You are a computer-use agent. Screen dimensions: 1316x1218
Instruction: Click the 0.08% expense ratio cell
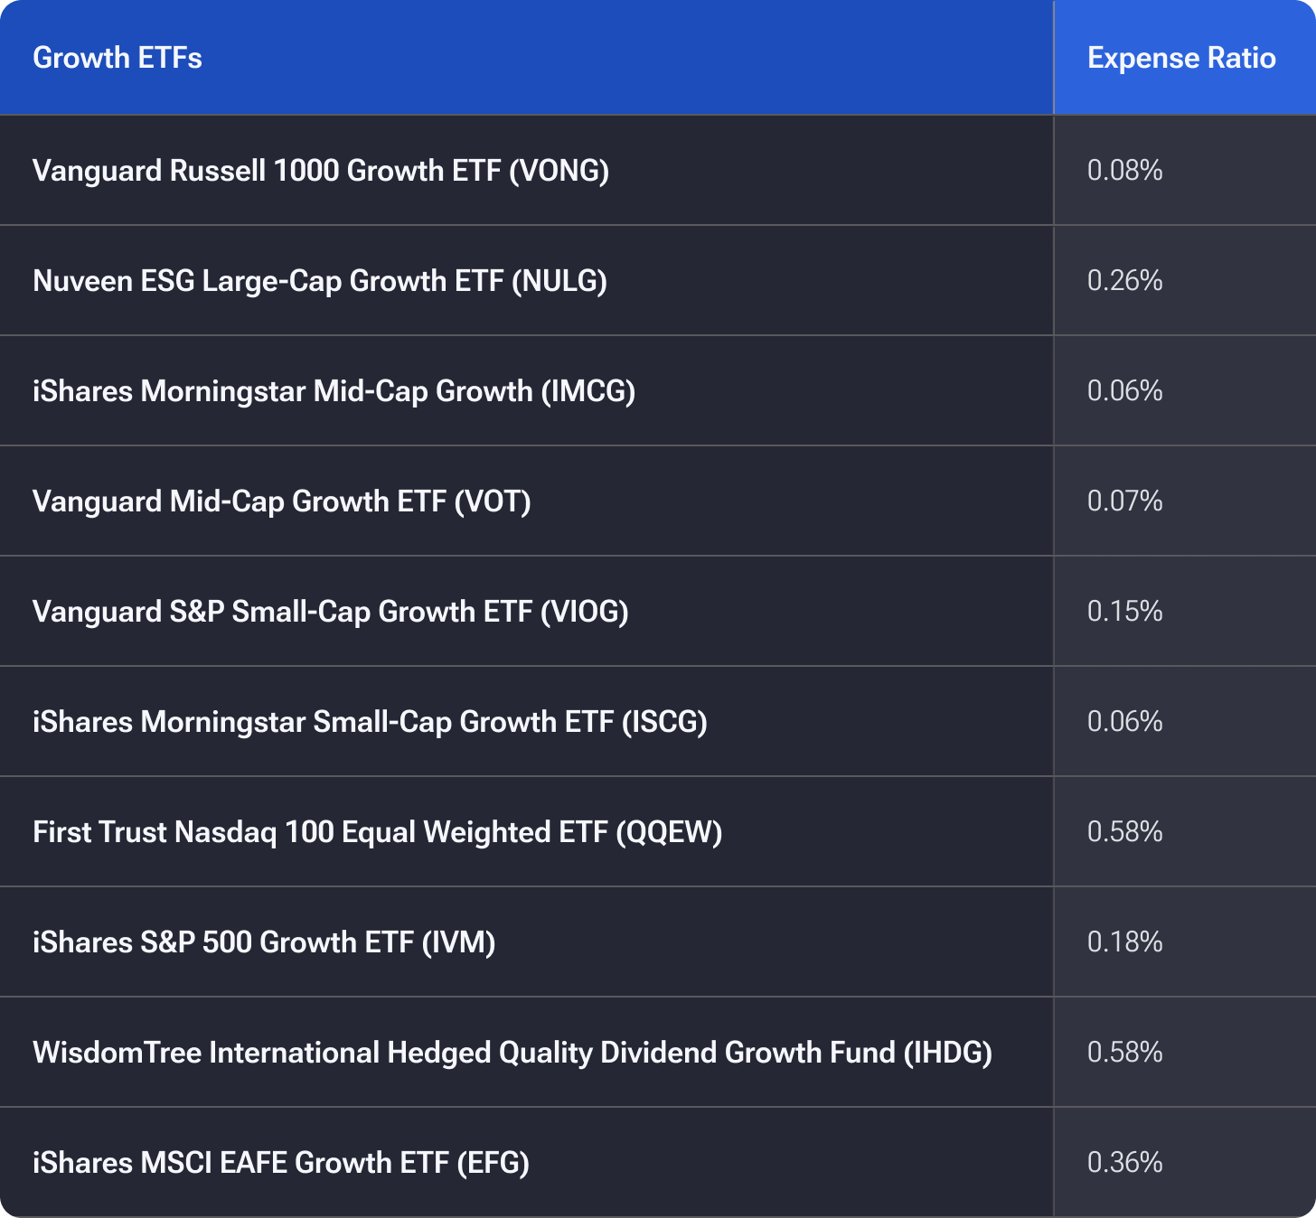1124,171
